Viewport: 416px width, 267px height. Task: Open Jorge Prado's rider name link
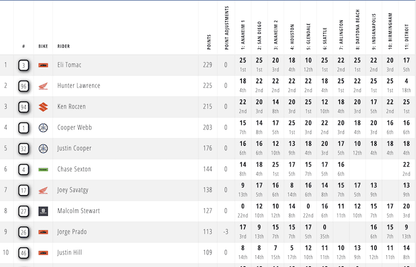72,232
